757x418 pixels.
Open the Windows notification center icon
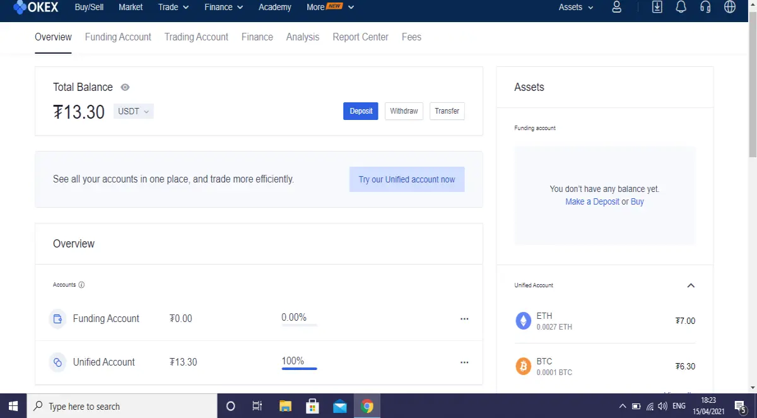pyautogui.click(x=740, y=406)
